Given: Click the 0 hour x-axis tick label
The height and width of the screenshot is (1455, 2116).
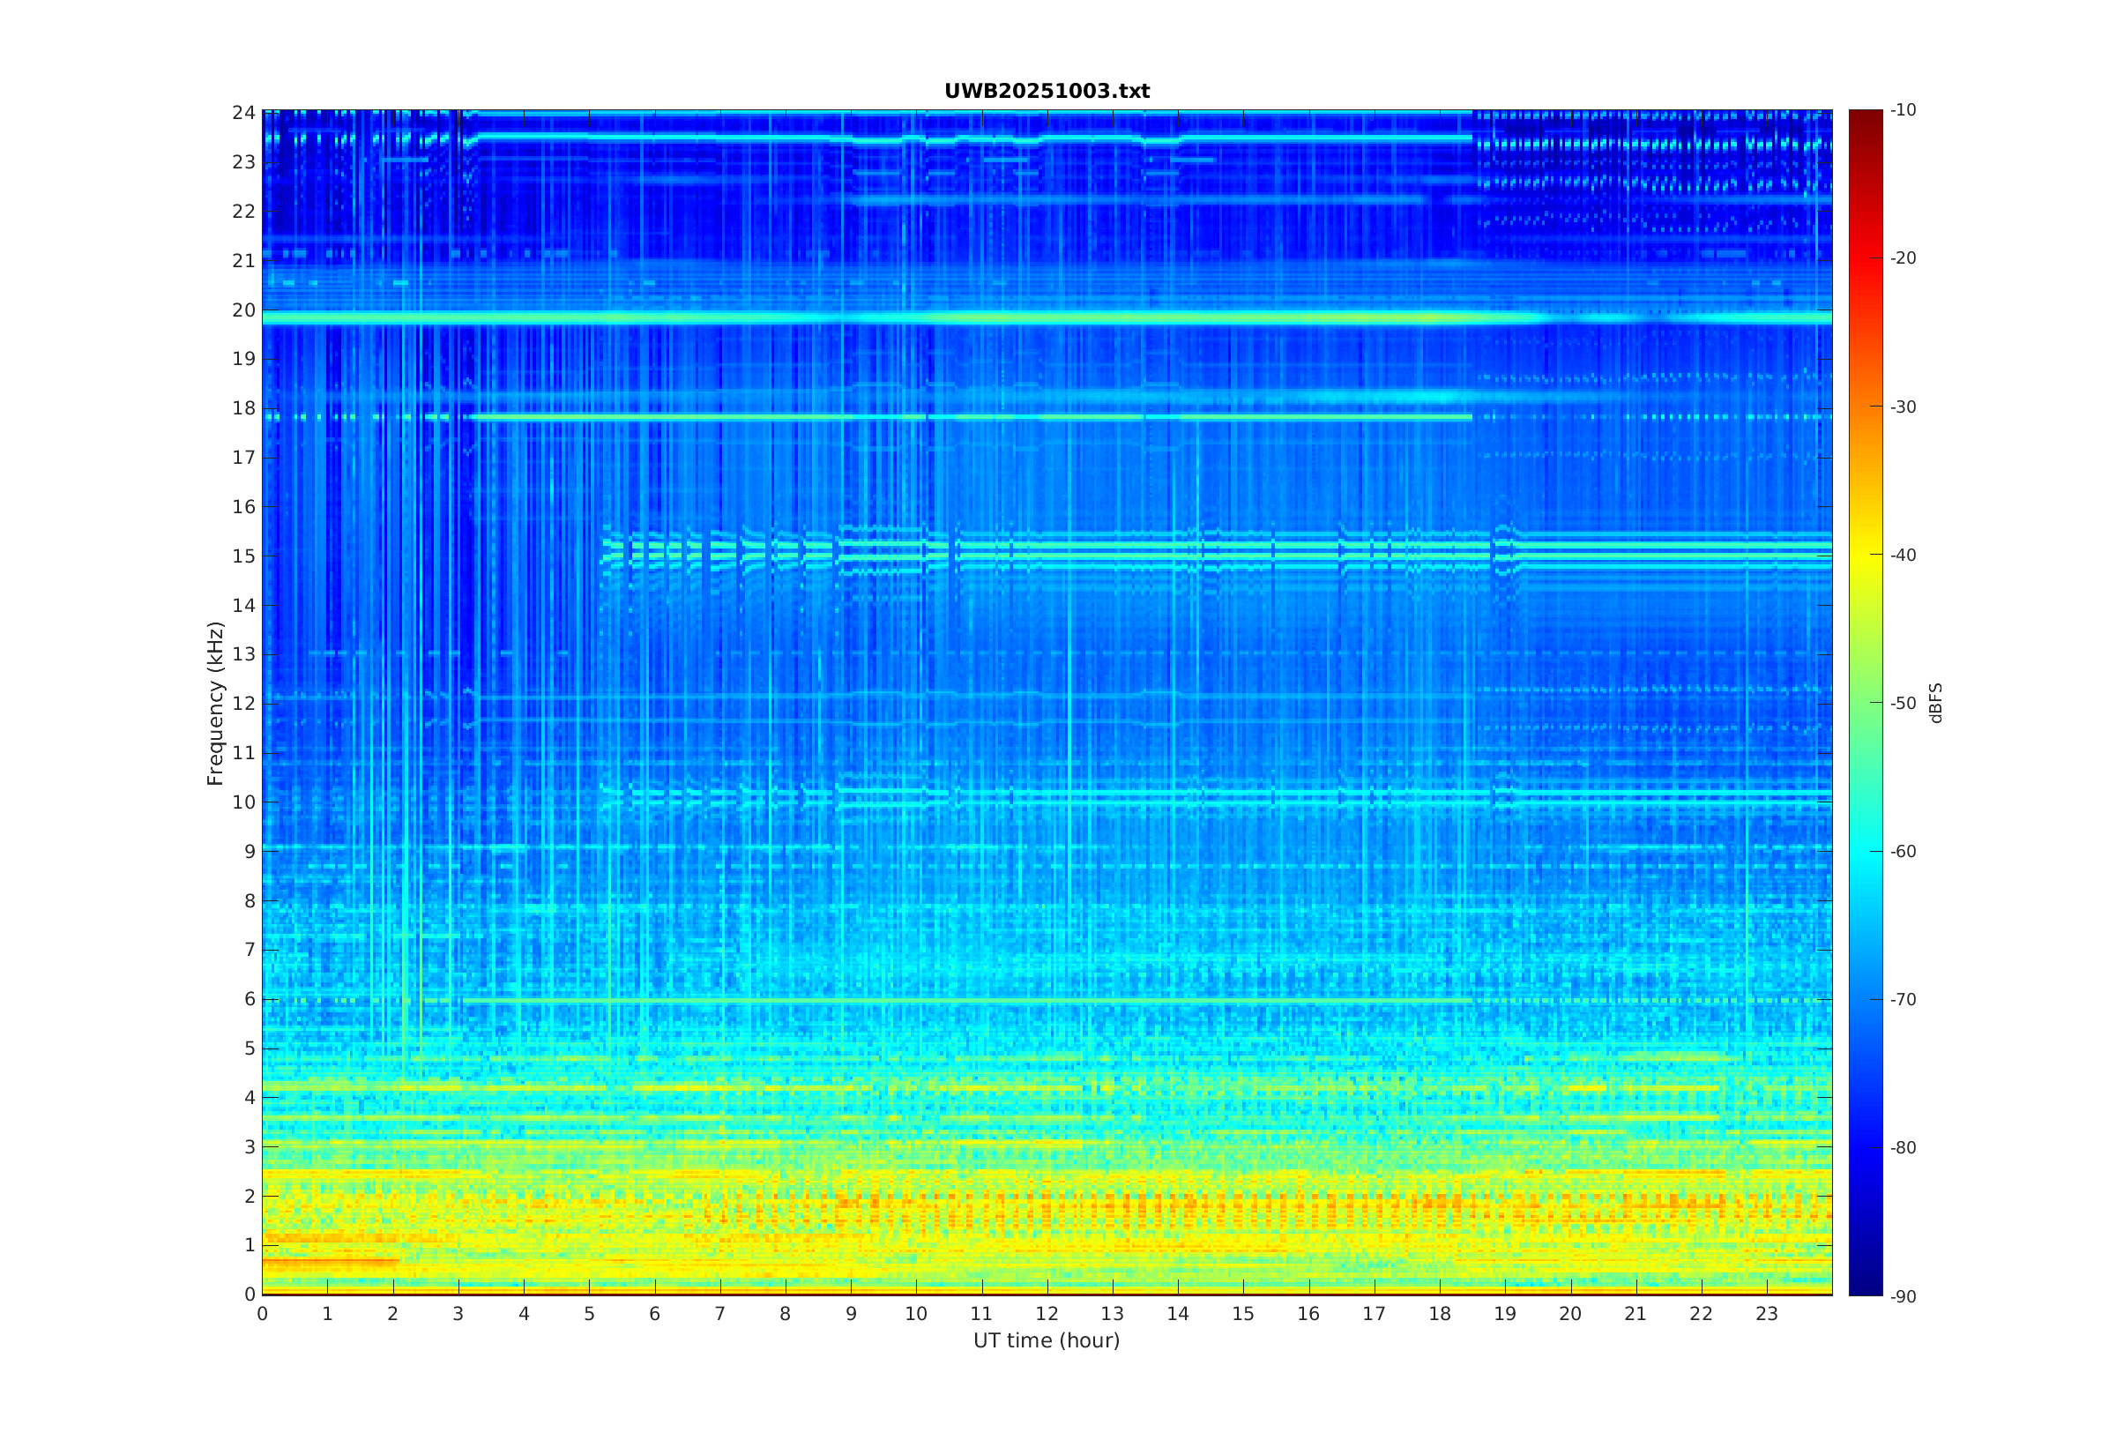Looking at the screenshot, I should click(x=263, y=1314).
